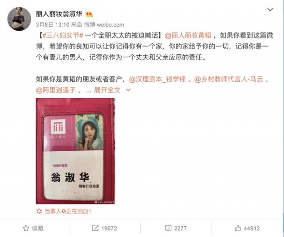This screenshot has height=237, width=284.
Task: Click the star favorite icon
Action: coord(26,228)
